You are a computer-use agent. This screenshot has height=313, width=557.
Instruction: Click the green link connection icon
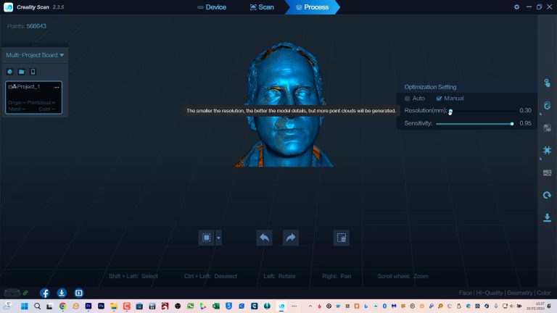(x=25, y=293)
